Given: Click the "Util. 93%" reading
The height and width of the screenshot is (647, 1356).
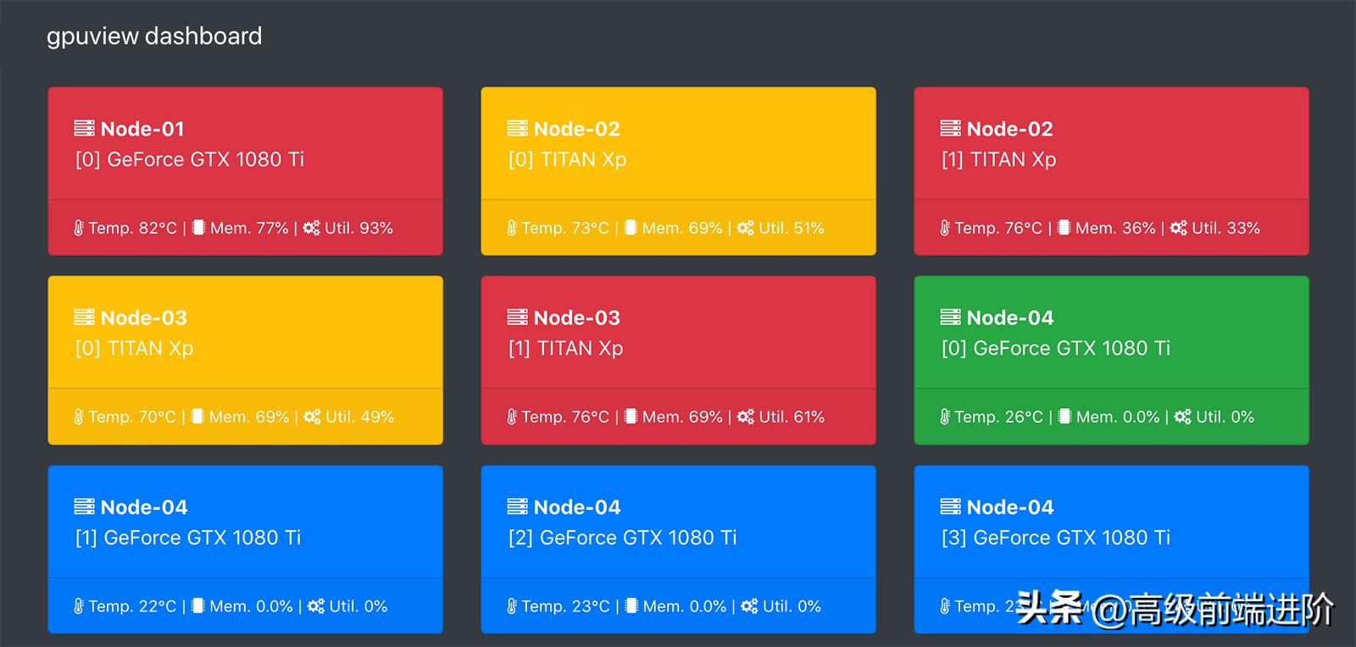Looking at the screenshot, I should coord(359,228).
